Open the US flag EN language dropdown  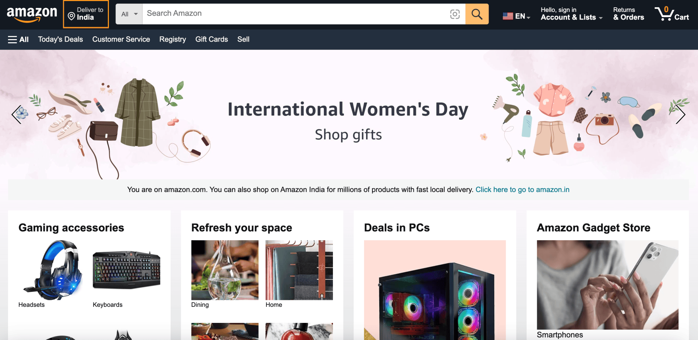point(517,16)
